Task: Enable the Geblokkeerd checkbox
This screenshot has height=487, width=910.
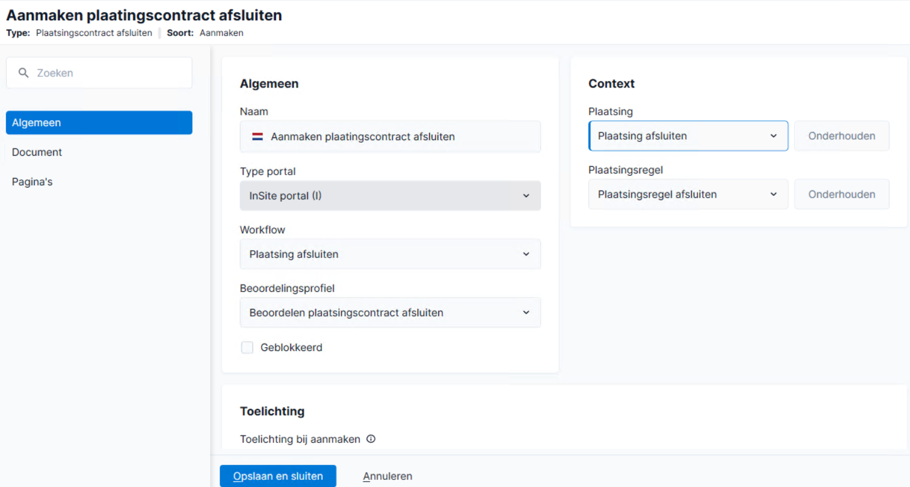Action: 247,347
